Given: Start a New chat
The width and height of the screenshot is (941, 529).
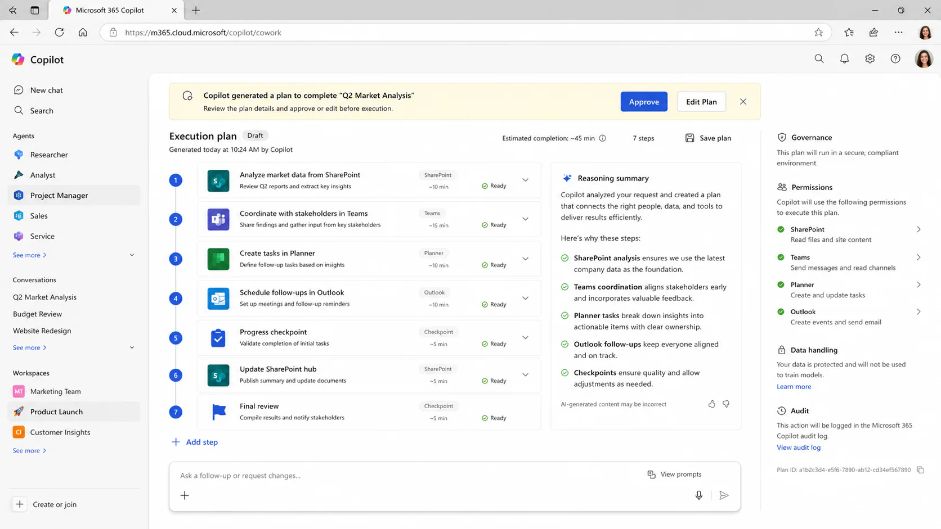Looking at the screenshot, I should pos(74,90).
